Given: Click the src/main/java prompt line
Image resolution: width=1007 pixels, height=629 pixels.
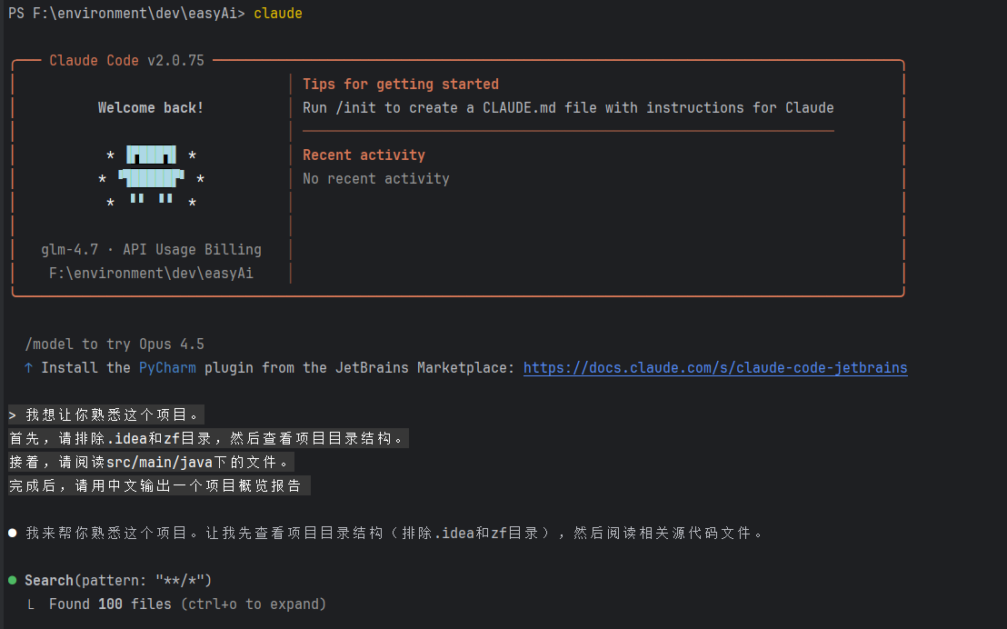Looking at the screenshot, I should (152, 462).
